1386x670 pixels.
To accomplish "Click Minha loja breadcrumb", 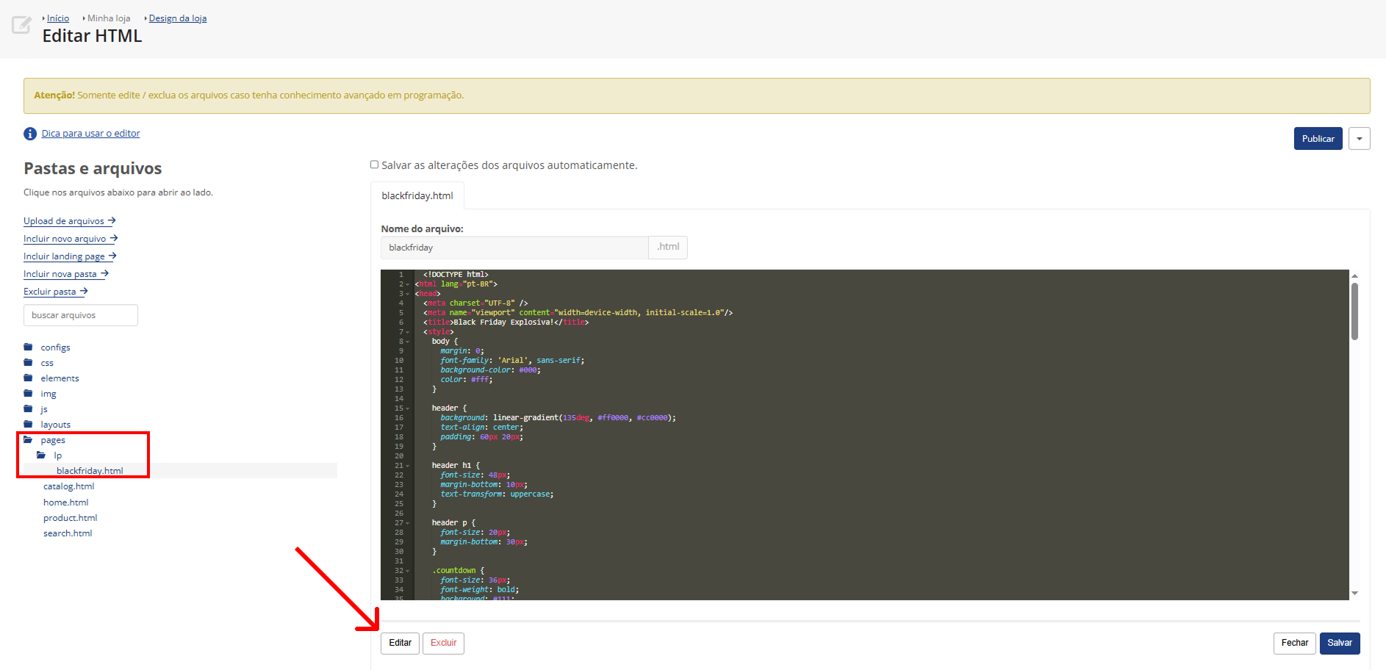I will tap(109, 18).
